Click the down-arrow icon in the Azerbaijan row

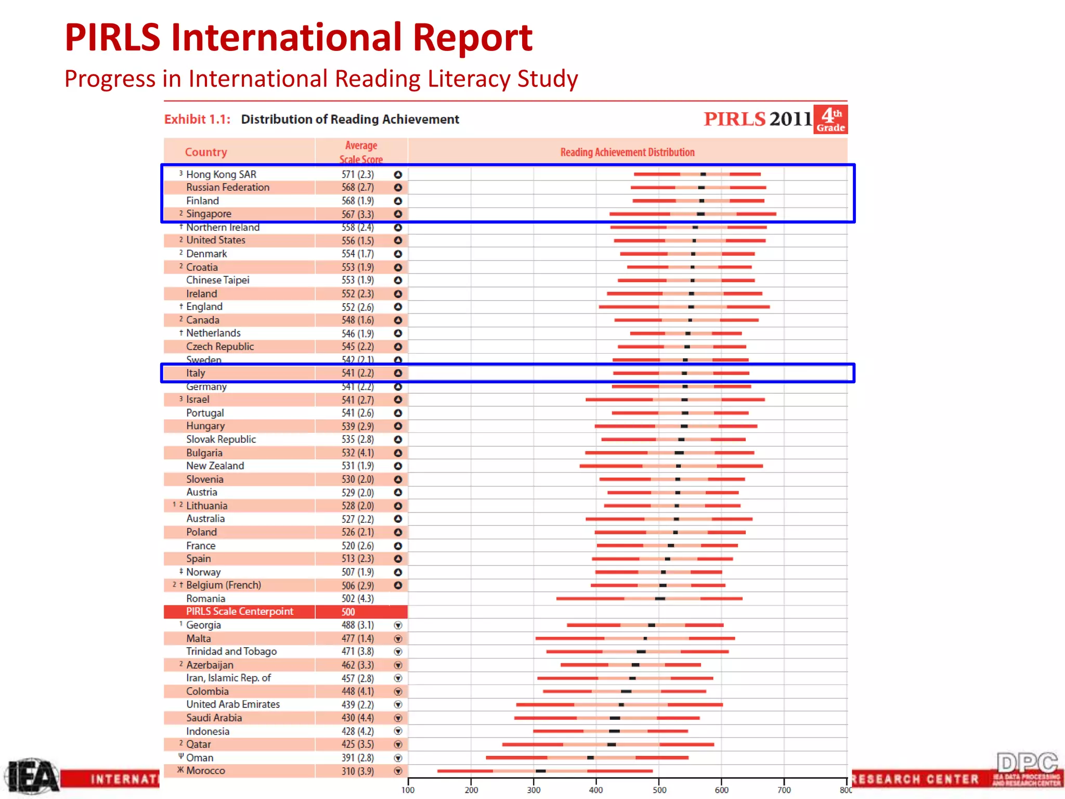(398, 665)
